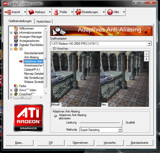This screenshot has width=160, height=153.
Task: Expand the Avivo Video tree node
Action: [11, 90]
